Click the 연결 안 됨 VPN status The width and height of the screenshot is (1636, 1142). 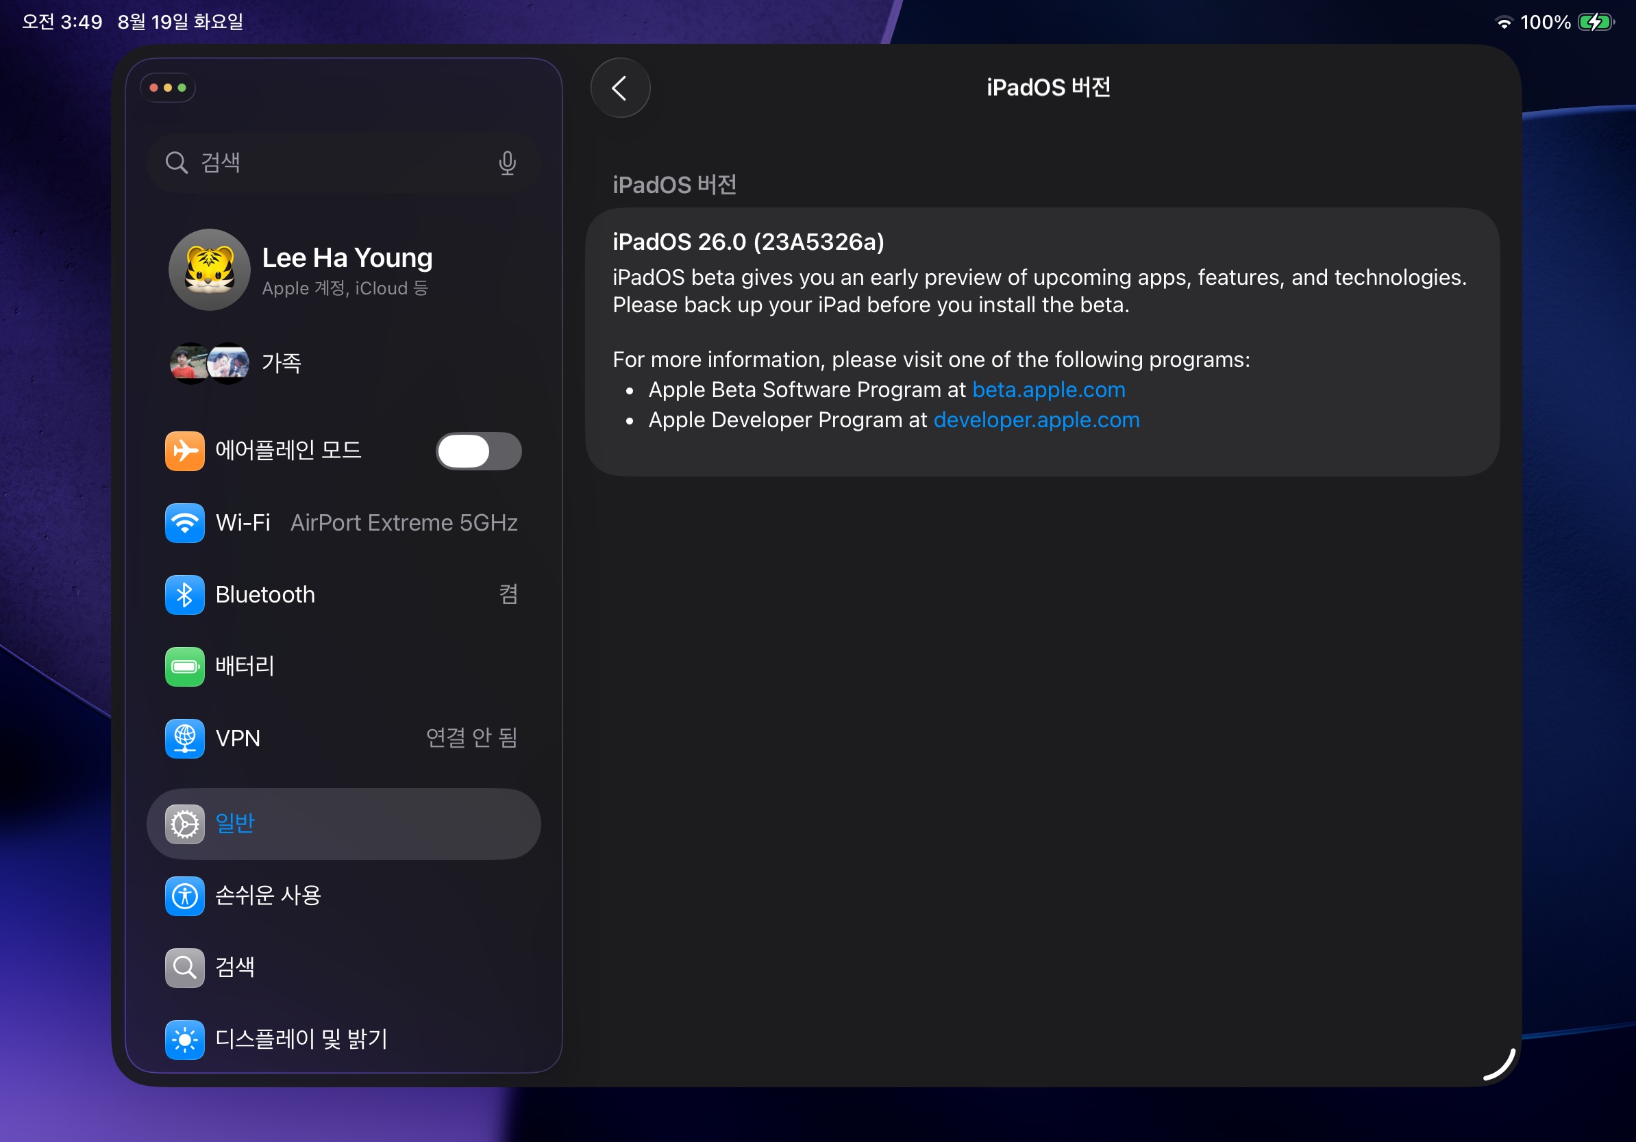(472, 737)
